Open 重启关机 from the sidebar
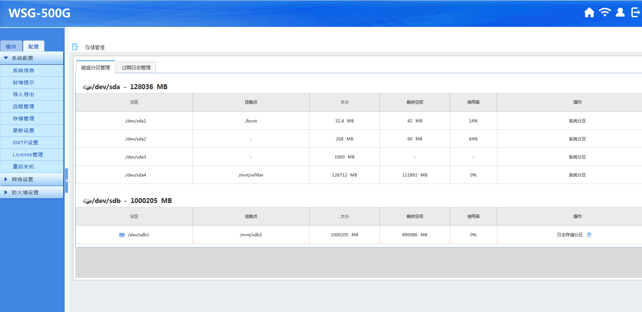This screenshot has height=312, width=642. (24, 167)
